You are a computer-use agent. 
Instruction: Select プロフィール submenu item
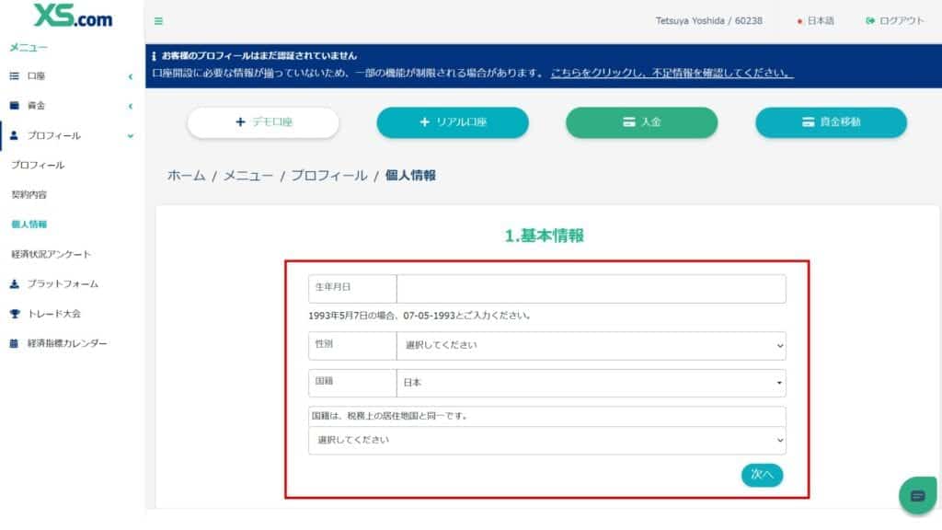pos(37,166)
